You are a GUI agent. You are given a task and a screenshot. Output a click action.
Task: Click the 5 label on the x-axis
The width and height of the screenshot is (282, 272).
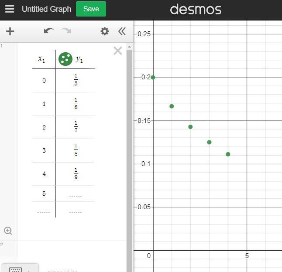click(247, 256)
